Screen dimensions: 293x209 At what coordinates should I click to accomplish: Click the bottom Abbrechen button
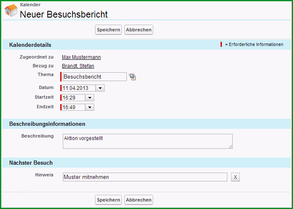(139, 200)
